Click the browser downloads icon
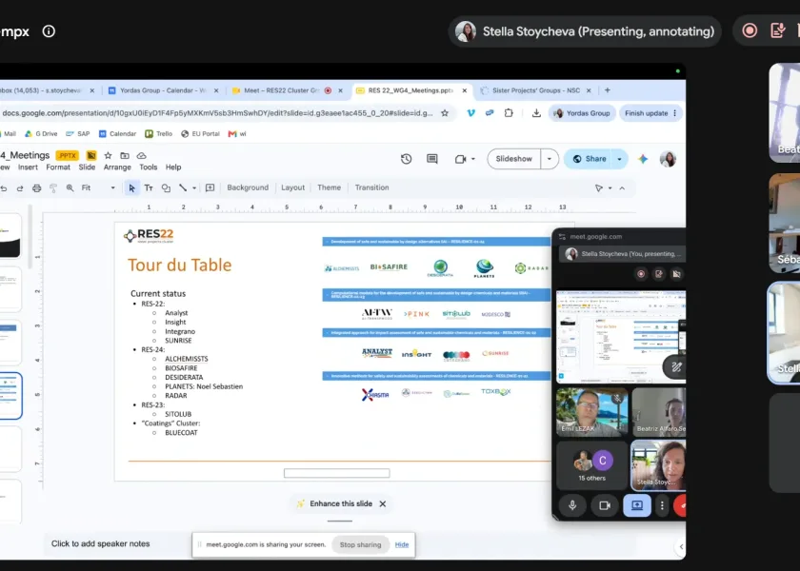This screenshot has height=571, width=800. click(x=536, y=113)
